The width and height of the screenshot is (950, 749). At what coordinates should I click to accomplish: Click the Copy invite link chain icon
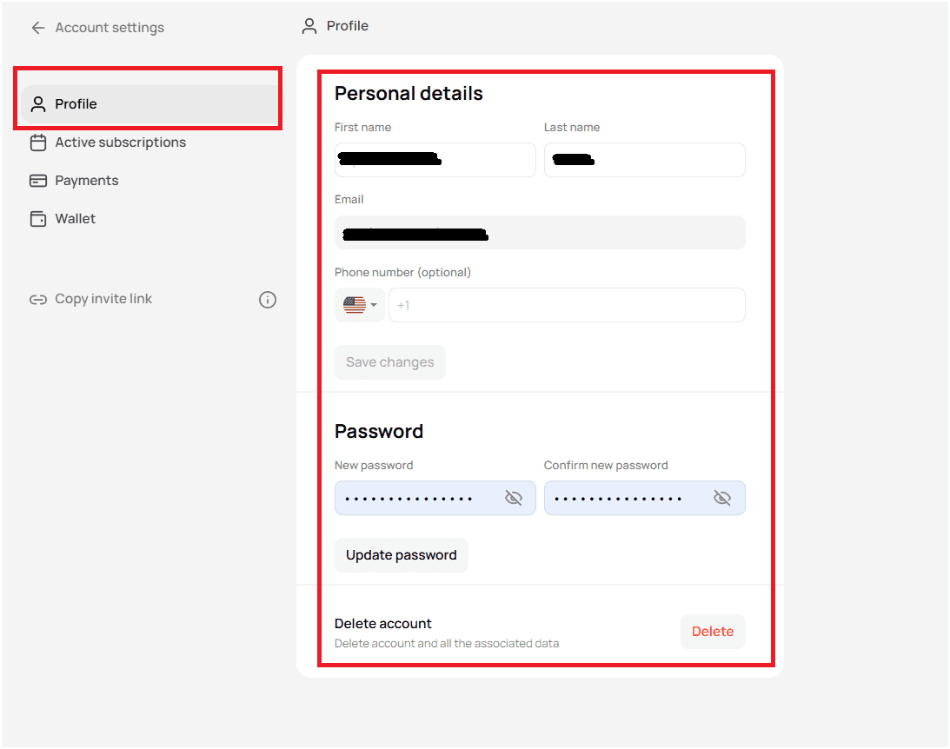[38, 300]
